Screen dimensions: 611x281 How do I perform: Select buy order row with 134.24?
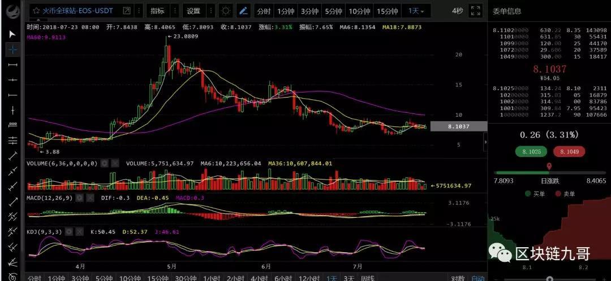[x=549, y=88]
